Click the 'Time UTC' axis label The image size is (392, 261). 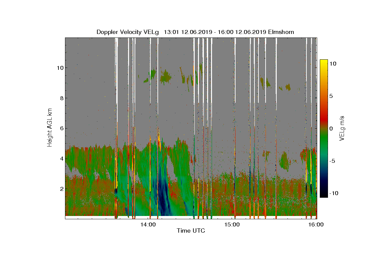[191, 231]
